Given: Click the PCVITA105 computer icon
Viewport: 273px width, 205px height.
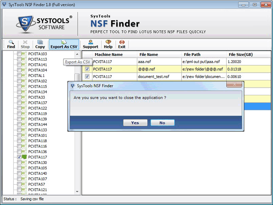Looking at the screenshot, I should pyautogui.click(x=24, y=168).
